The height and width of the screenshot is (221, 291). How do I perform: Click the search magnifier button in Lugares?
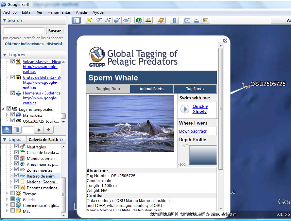(x=7, y=130)
